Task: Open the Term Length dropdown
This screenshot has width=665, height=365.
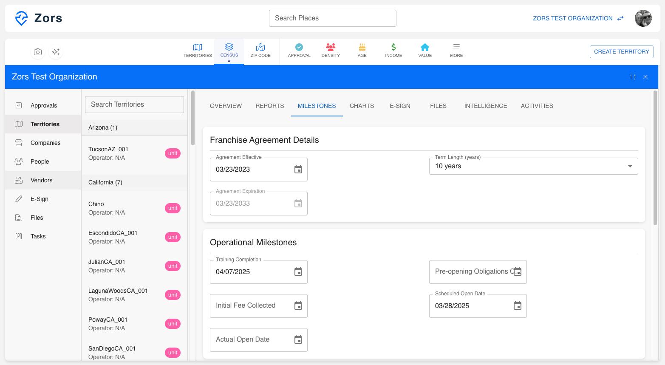Action: [630, 166]
